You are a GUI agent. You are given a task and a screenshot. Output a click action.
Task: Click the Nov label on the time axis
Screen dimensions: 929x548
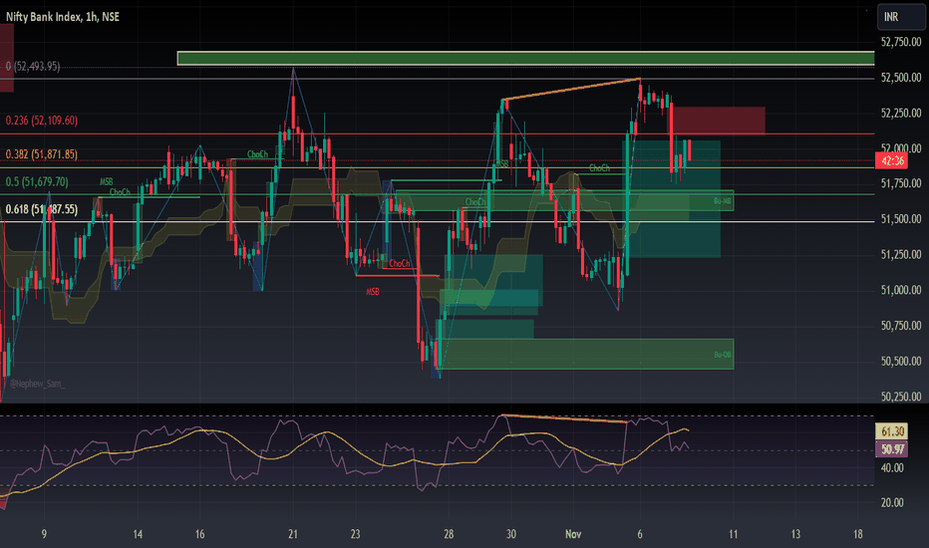click(x=573, y=534)
